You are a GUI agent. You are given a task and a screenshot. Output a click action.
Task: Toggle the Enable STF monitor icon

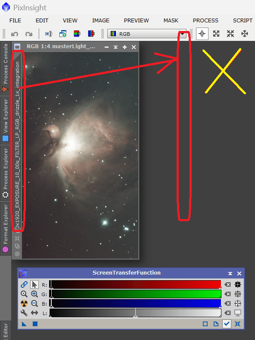(238, 313)
